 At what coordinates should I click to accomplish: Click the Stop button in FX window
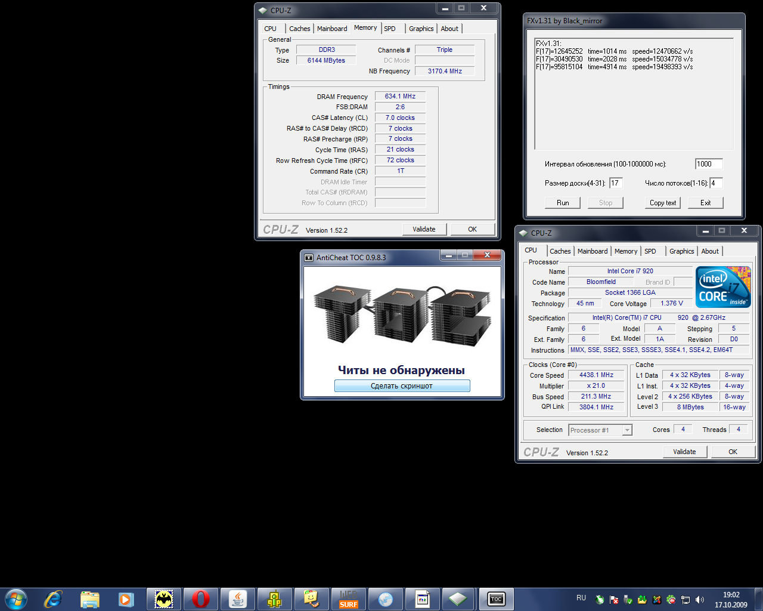(x=606, y=203)
